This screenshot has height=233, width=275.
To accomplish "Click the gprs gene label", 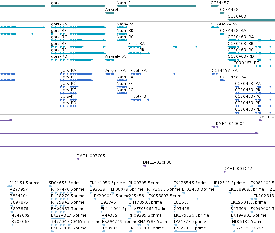I will tap(55, 3).
